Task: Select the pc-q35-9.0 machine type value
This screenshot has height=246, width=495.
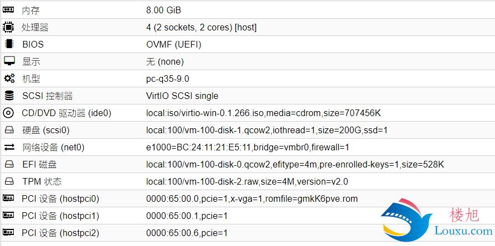Action: [168, 79]
